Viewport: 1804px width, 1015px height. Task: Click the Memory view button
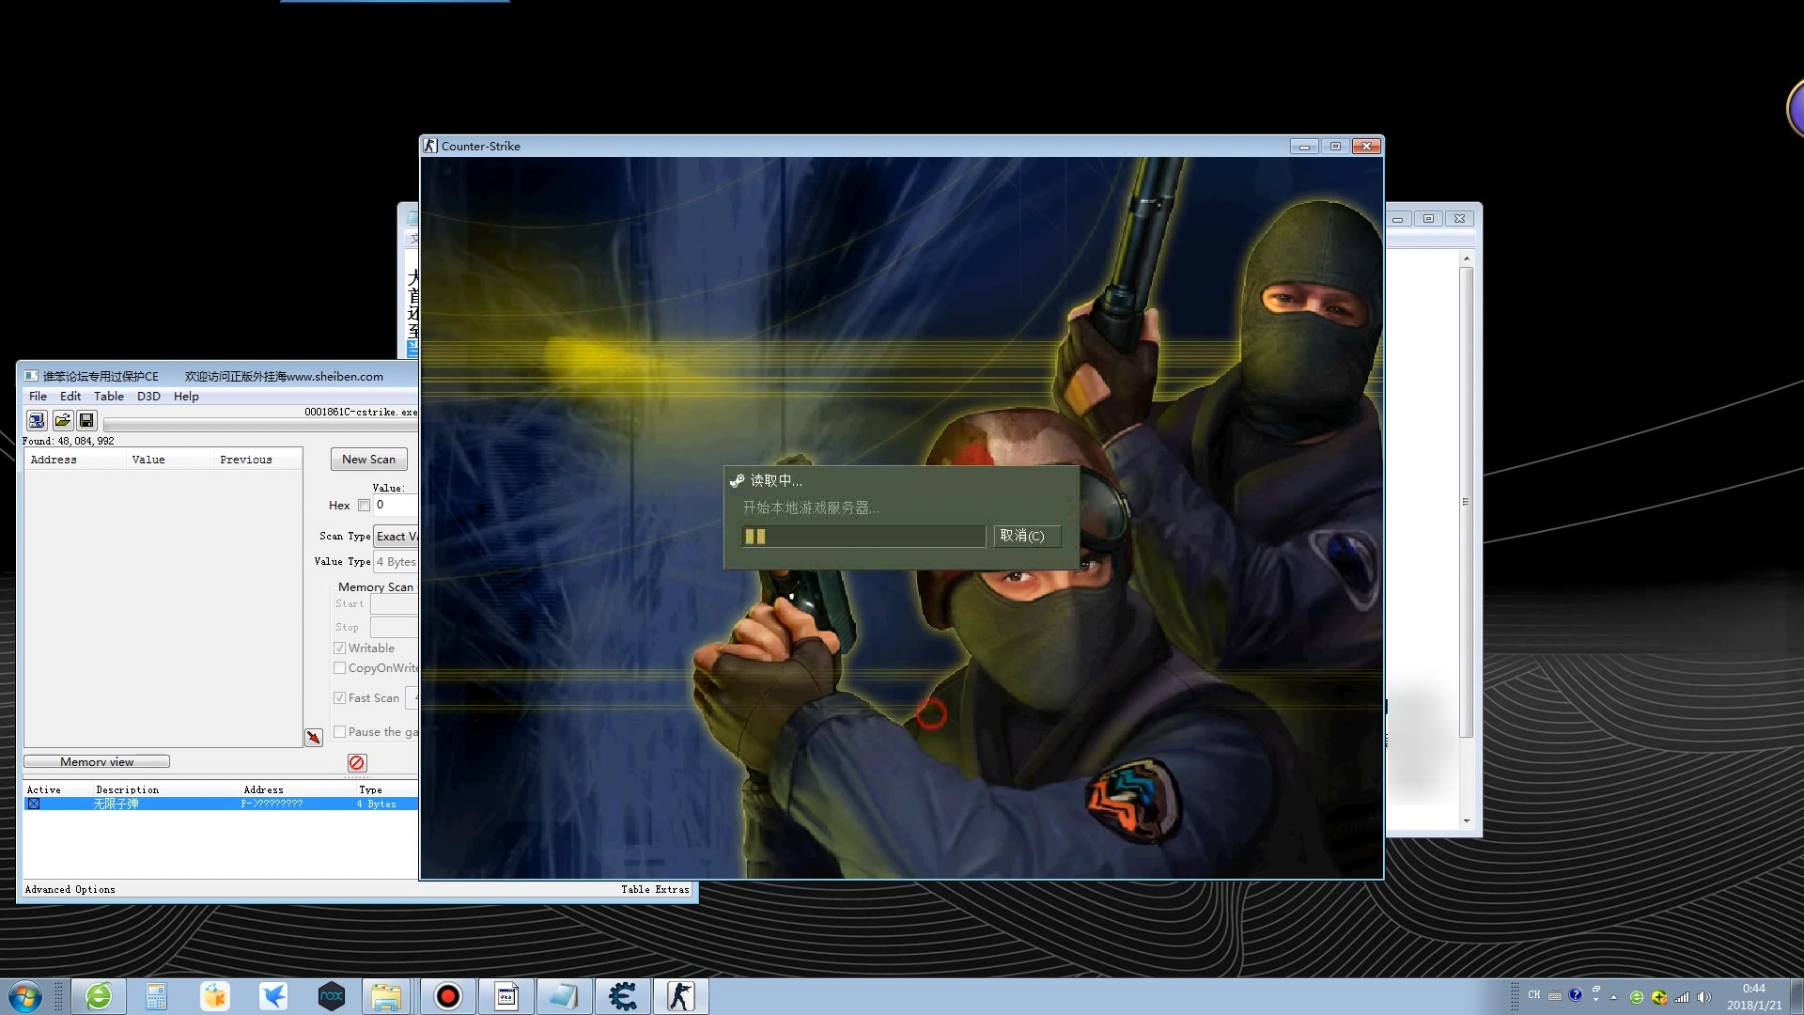[97, 761]
